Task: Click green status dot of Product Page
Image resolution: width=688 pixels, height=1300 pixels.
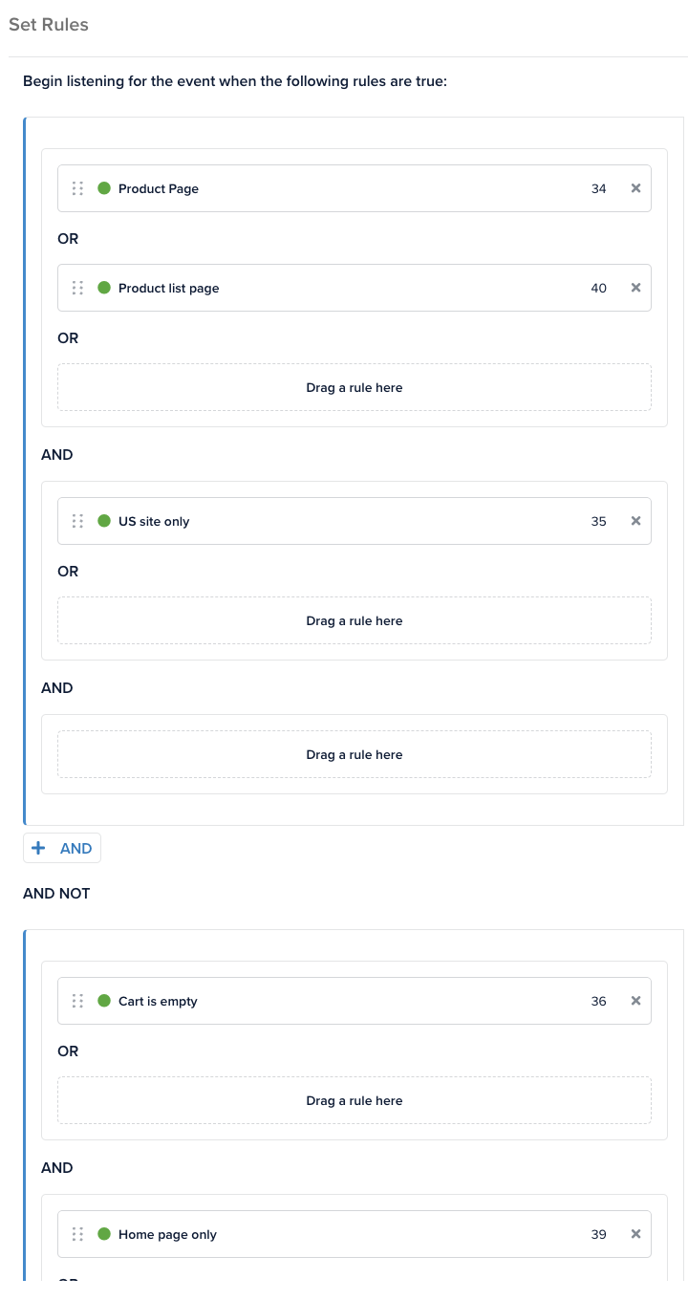Action: tap(104, 188)
